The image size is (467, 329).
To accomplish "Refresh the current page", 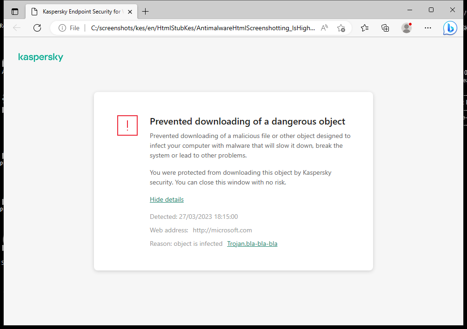I will [37, 28].
